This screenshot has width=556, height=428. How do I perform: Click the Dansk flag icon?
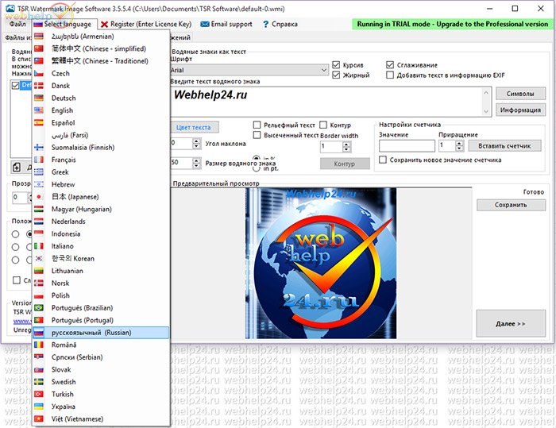(39, 86)
